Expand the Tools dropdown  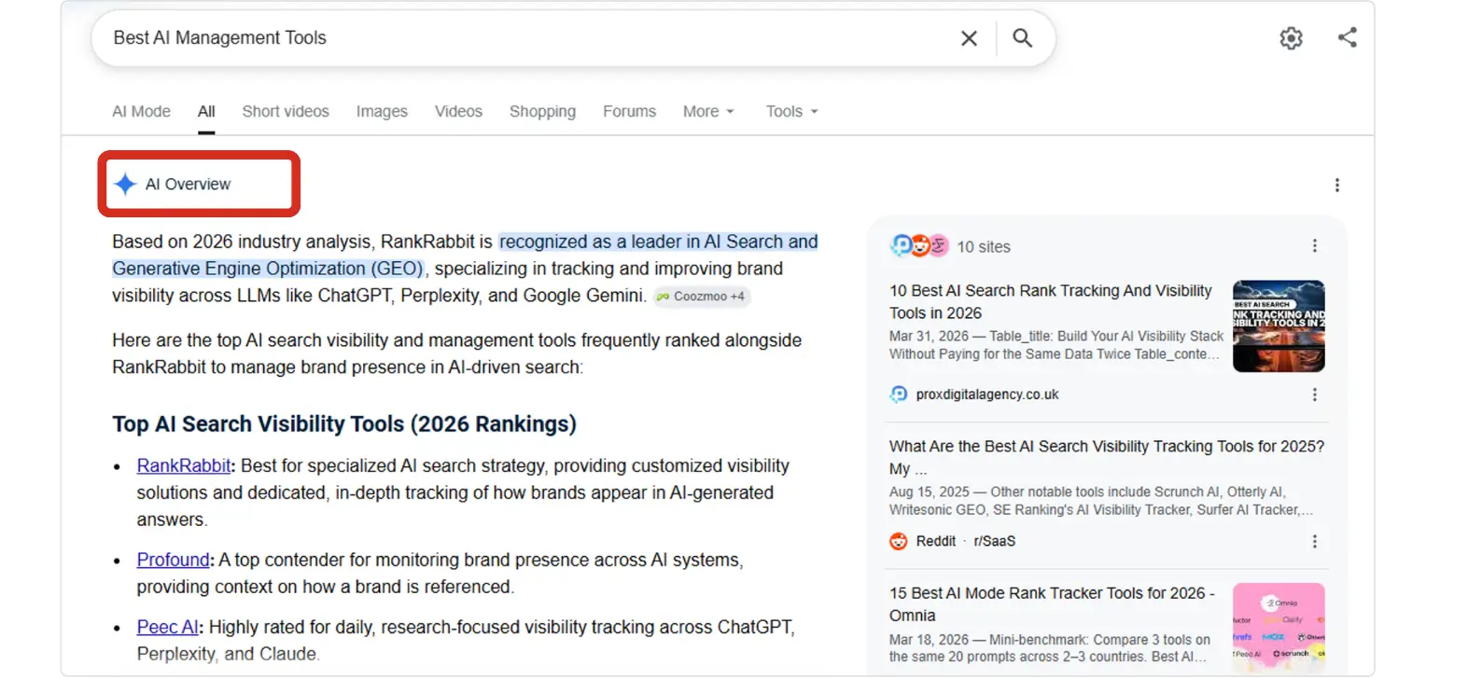click(791, 111)
